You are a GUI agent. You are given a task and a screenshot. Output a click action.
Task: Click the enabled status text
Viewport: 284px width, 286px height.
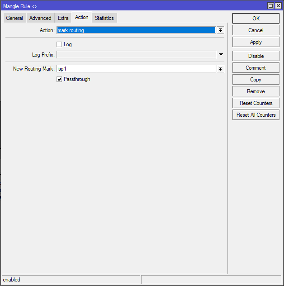(11, 280)
